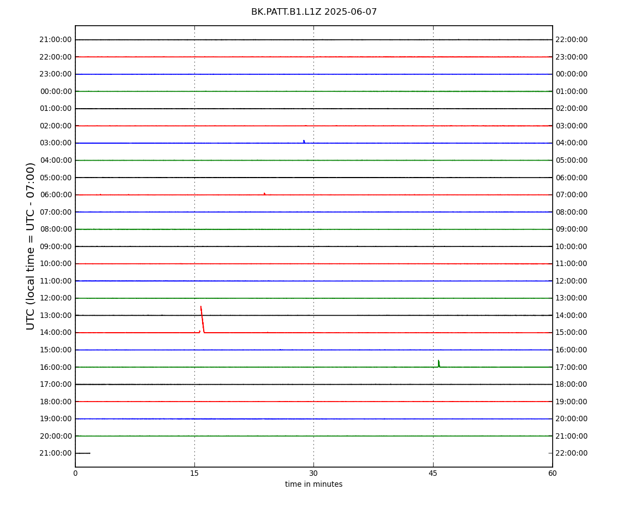Click left-axis label 06:00:00

pyautogui.click(x=56, y=195)
